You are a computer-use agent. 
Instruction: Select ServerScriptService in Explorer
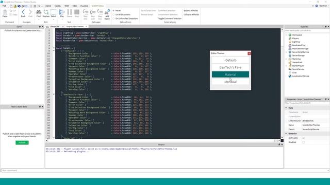(x=301, y=52)
